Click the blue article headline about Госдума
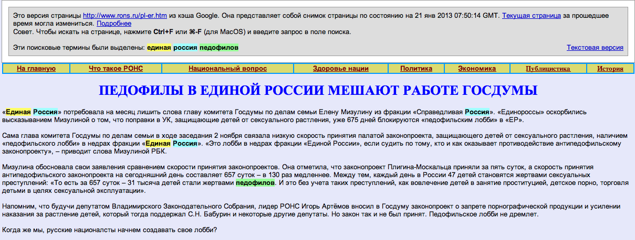This screenshot has width=635, height=240. [x=318, y=90]
